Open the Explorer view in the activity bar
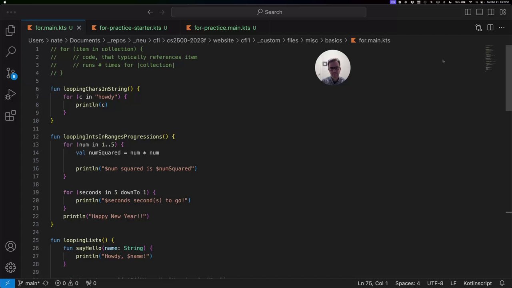 coord(11,30)
